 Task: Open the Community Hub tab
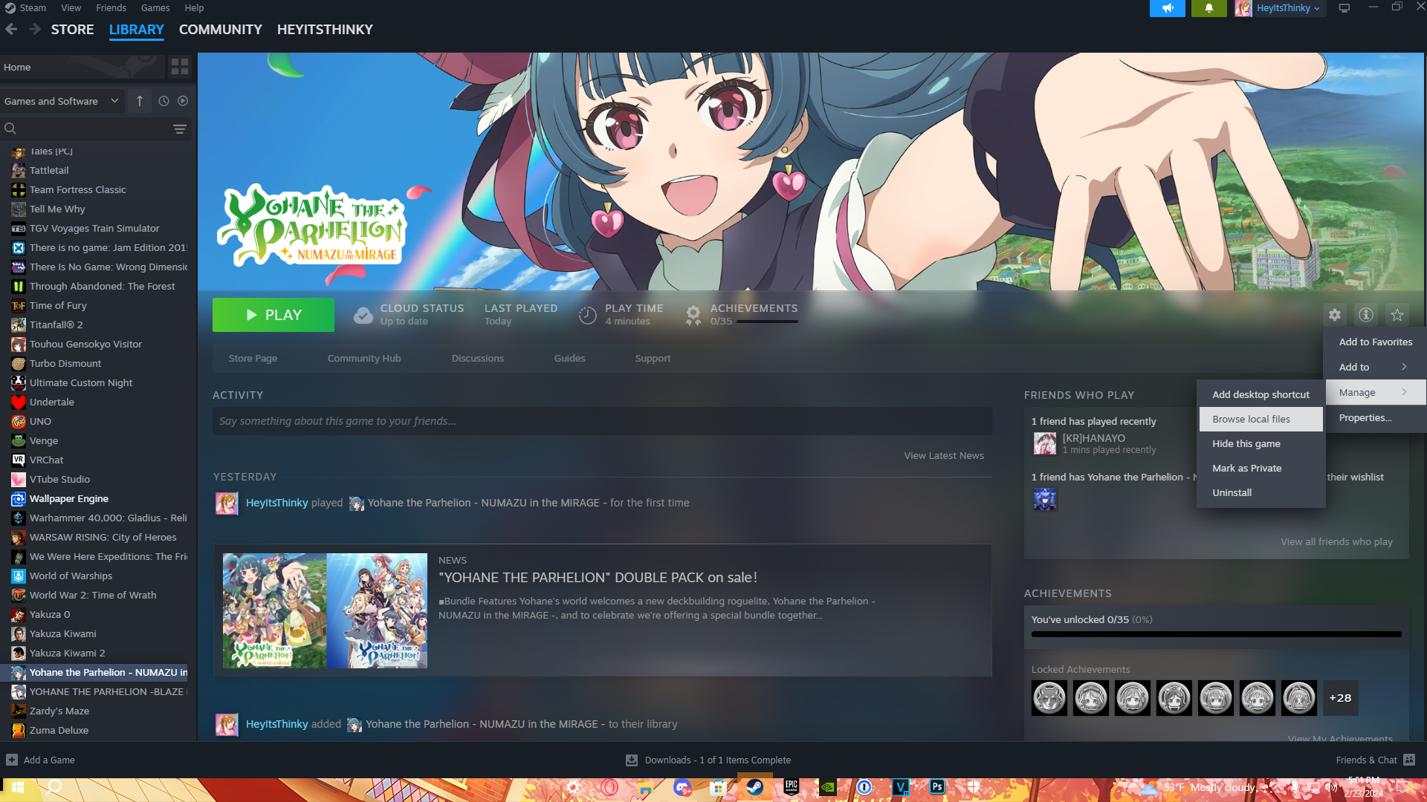[364, 358]
